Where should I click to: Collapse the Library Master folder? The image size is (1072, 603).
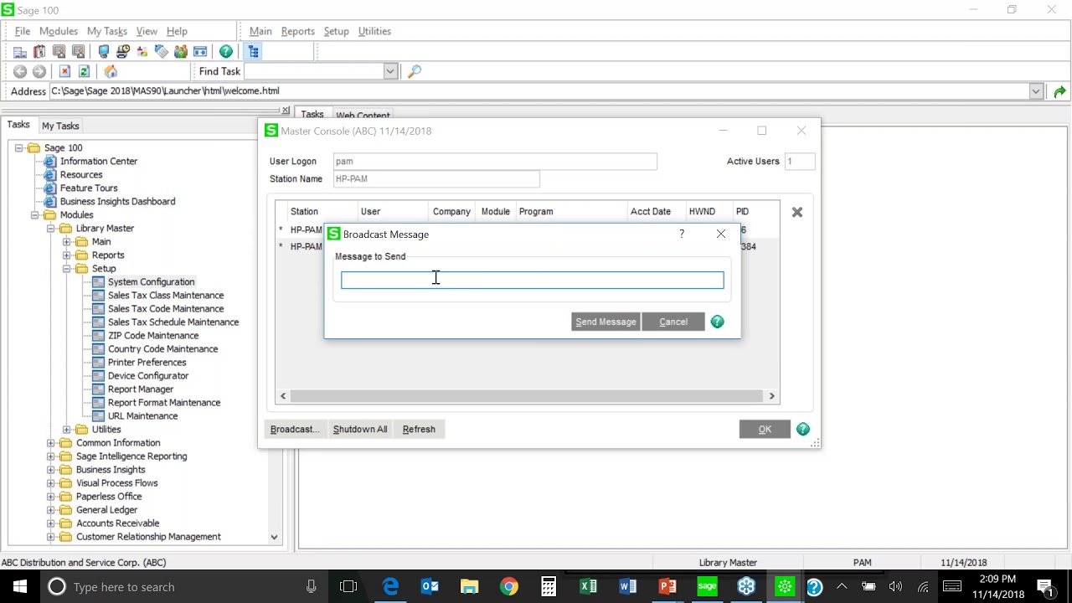click(x=51, y=229)
